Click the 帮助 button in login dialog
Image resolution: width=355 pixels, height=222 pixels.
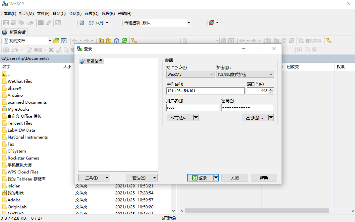(x=264, y=177)
